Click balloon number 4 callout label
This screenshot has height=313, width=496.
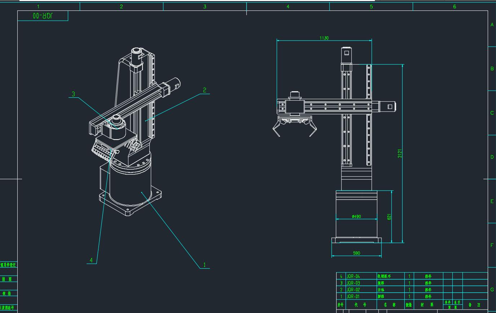pos(91,260)
